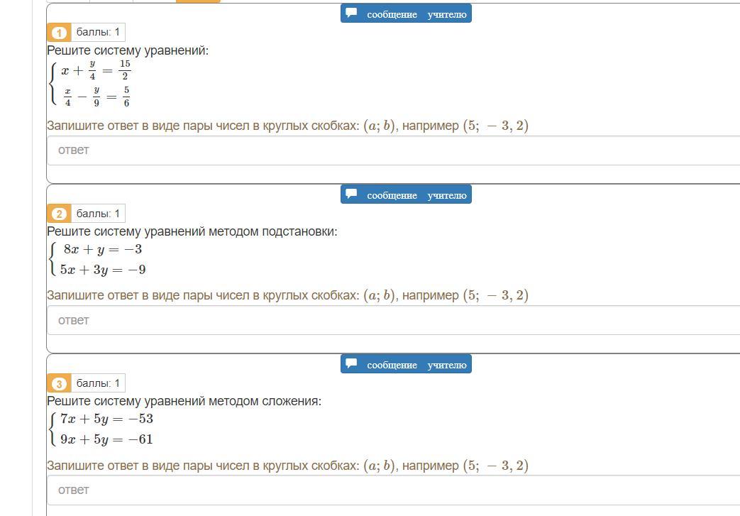This screenshot has width=740, height=516.
Task: Click the equation 8x + y = −3
Action: click(102, 249)
